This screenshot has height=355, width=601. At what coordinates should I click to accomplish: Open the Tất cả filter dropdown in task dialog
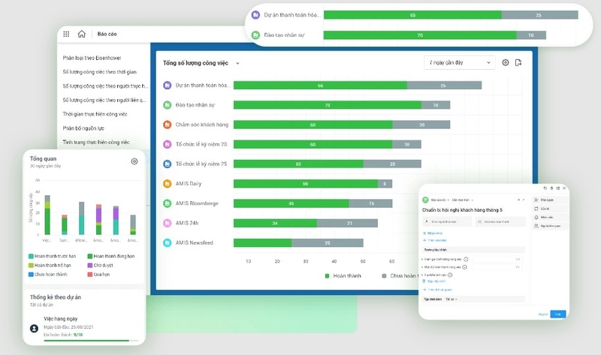click(452, 299)
